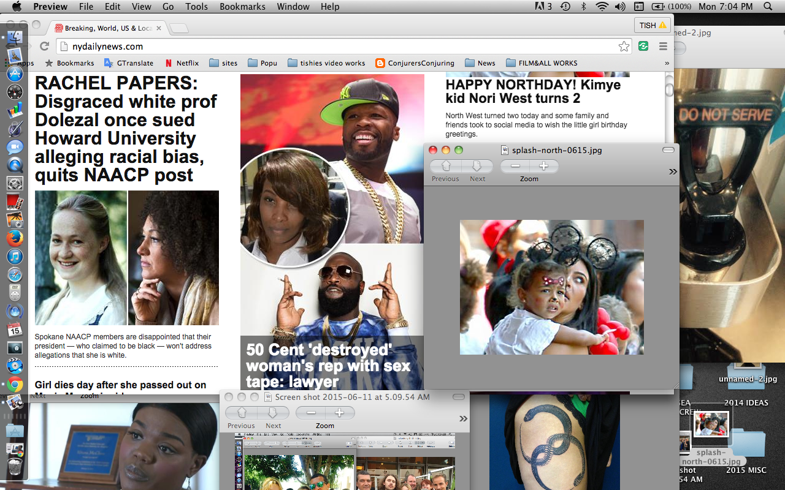Switch to Google Chrome in the Dock

point(15,385)
